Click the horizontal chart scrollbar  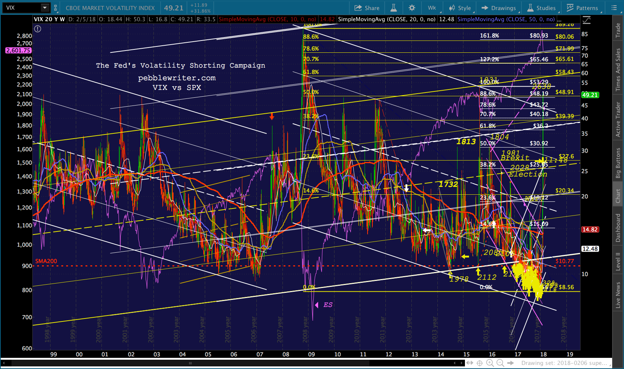[190, 363]
